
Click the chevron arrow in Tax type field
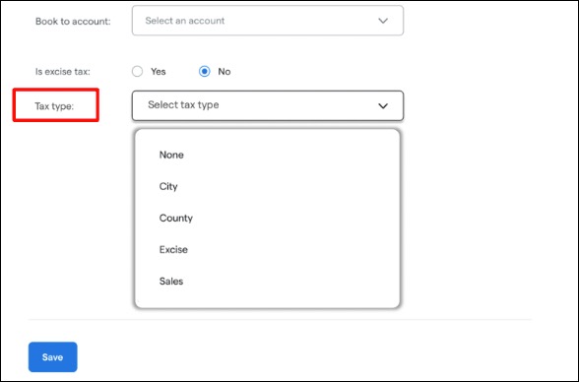coord(383,106)
